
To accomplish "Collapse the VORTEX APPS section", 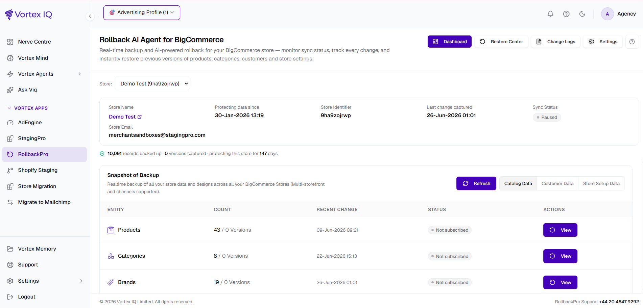I will [x=27, y=108].
